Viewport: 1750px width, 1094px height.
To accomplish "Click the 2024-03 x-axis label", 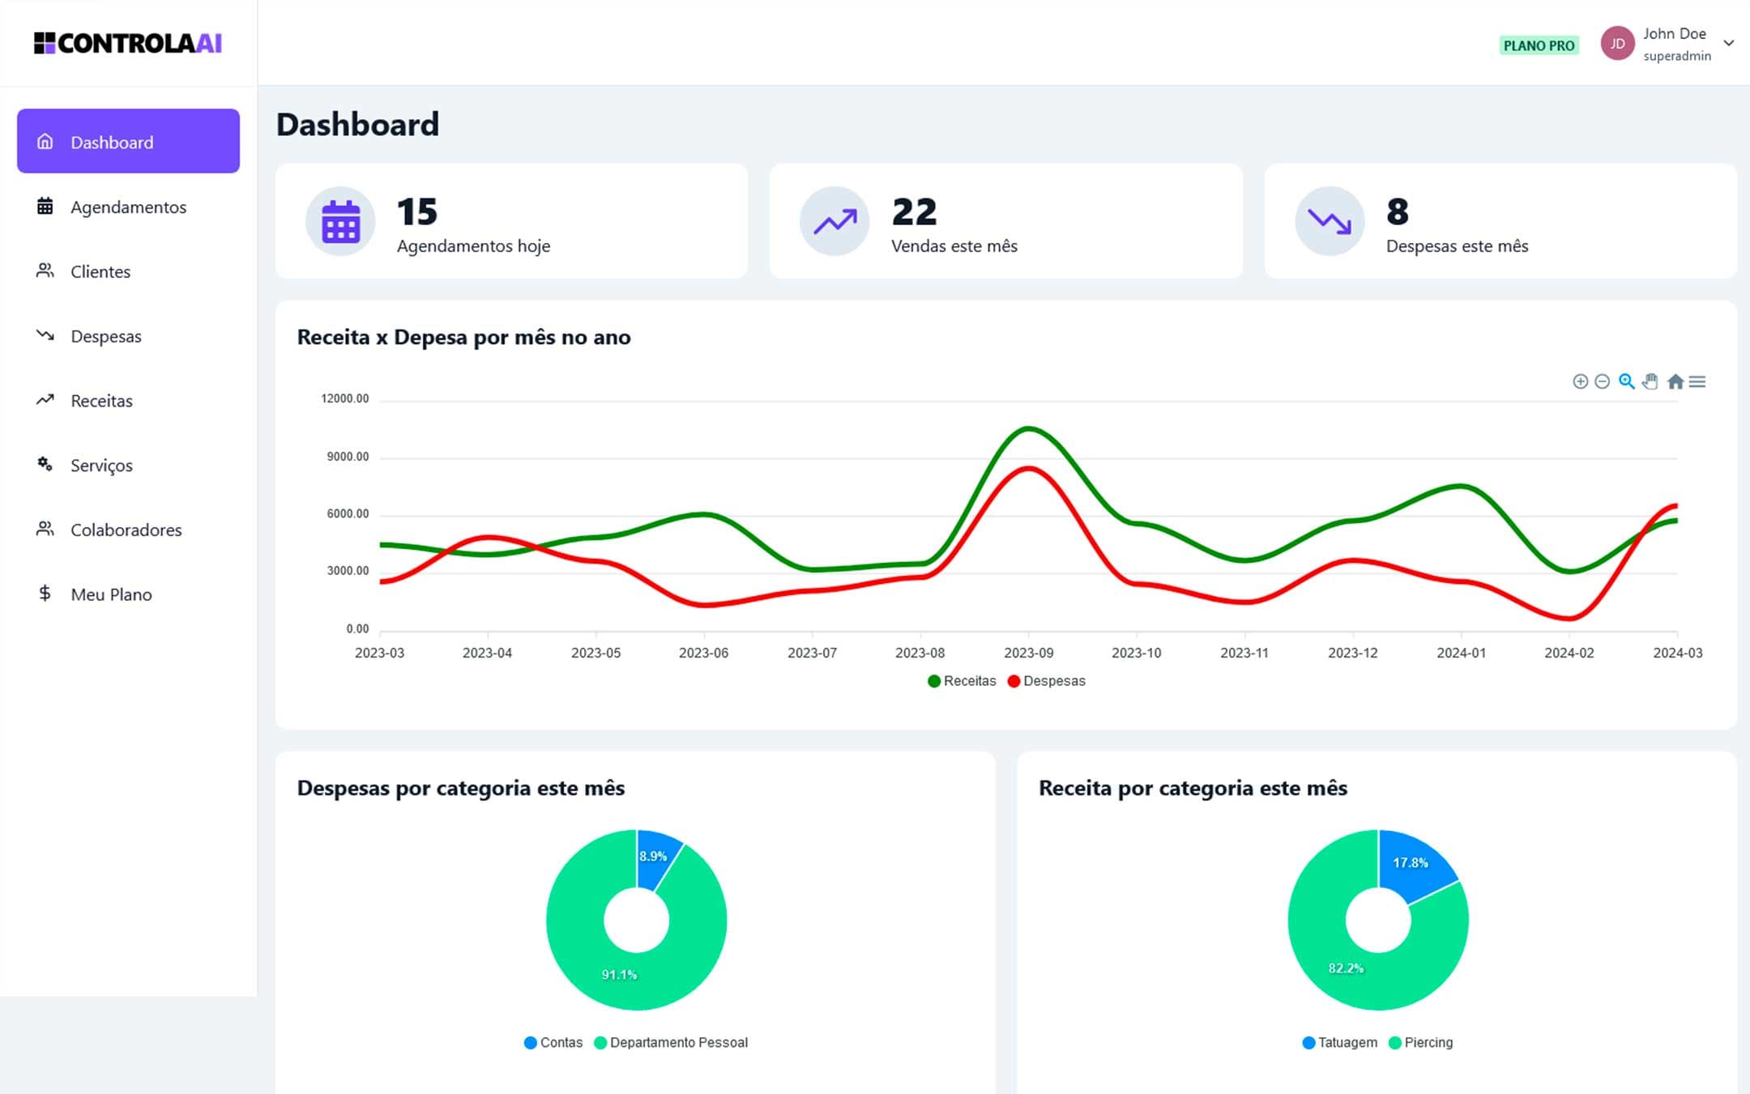I will [x=1677, y=653].
